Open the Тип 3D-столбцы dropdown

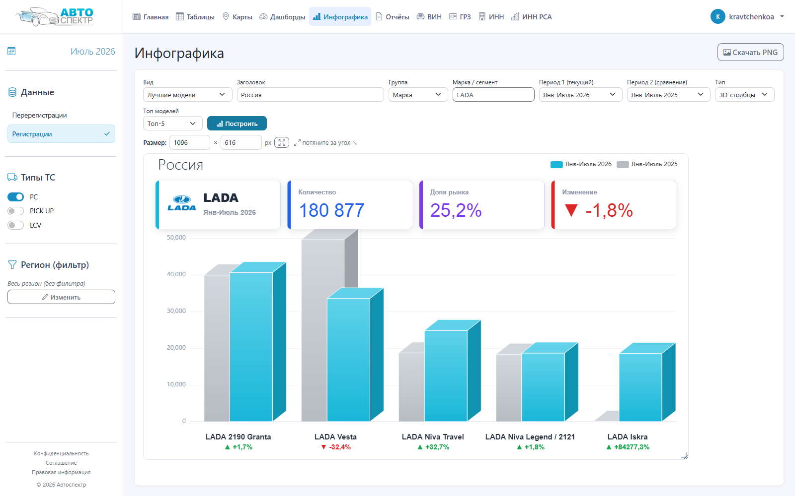[x=744, y=95]
